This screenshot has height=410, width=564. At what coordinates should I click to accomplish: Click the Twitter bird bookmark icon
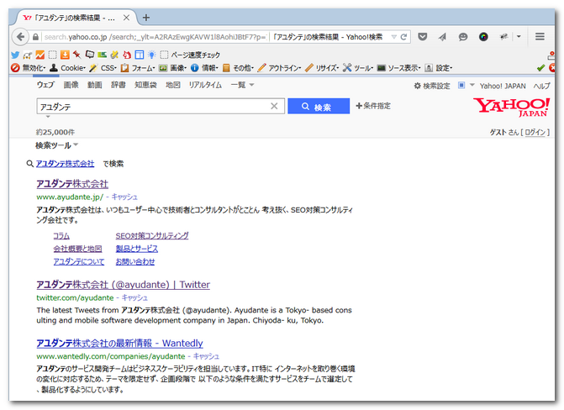tap(15, 55)
